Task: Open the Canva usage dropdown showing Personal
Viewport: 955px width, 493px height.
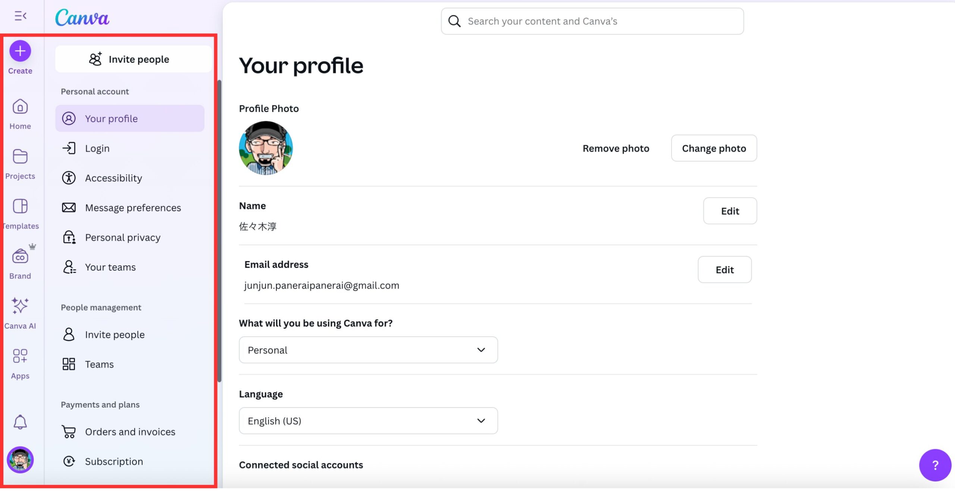Action: click(x=368, y=350)
